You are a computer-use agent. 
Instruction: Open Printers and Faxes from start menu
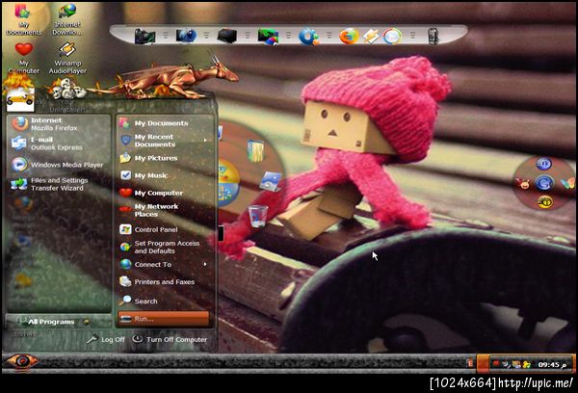click(166, 281)
